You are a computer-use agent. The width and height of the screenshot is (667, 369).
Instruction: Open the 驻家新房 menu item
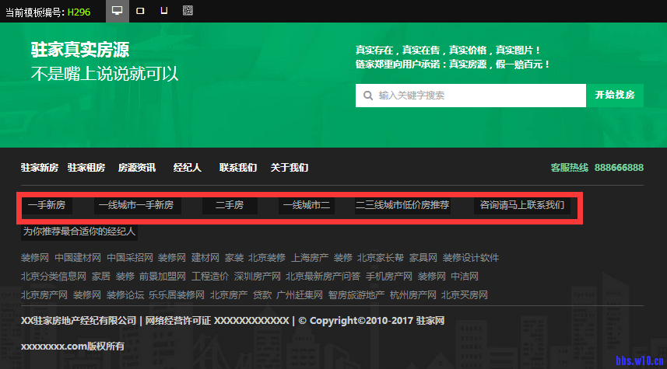coord(40,168)
